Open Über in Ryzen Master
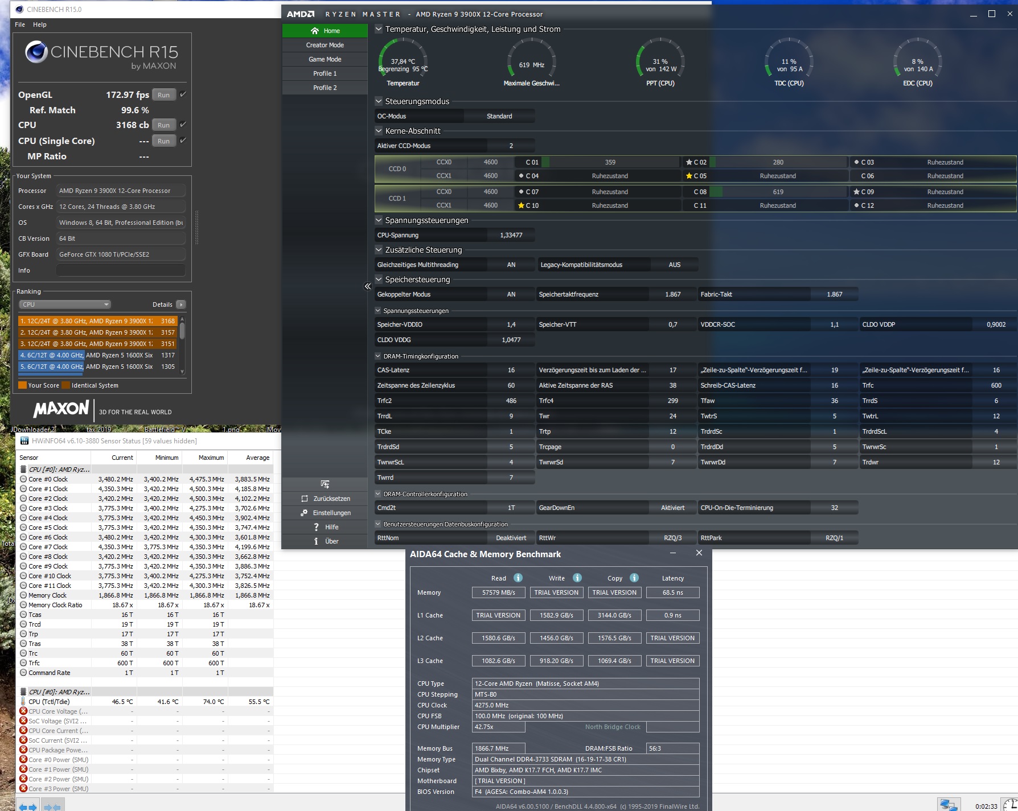 [x=325, y=541]
